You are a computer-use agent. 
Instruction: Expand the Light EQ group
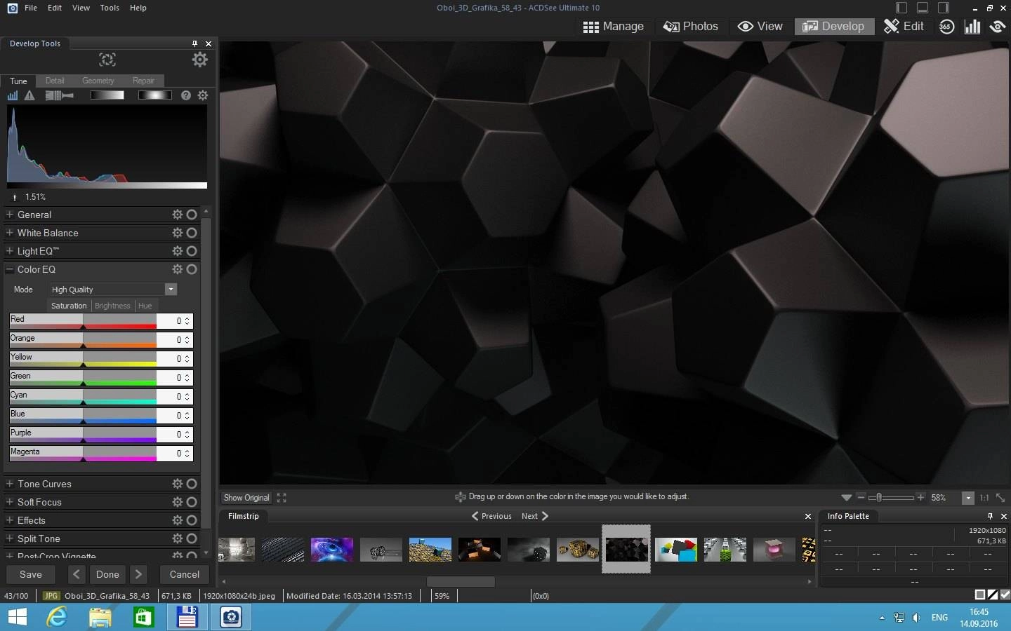click(10, 251)
